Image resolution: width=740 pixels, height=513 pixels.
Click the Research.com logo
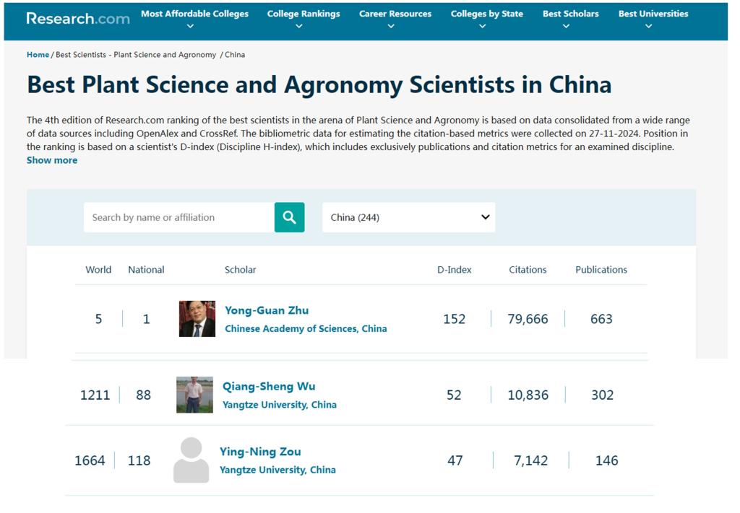[x=78, y=18]
